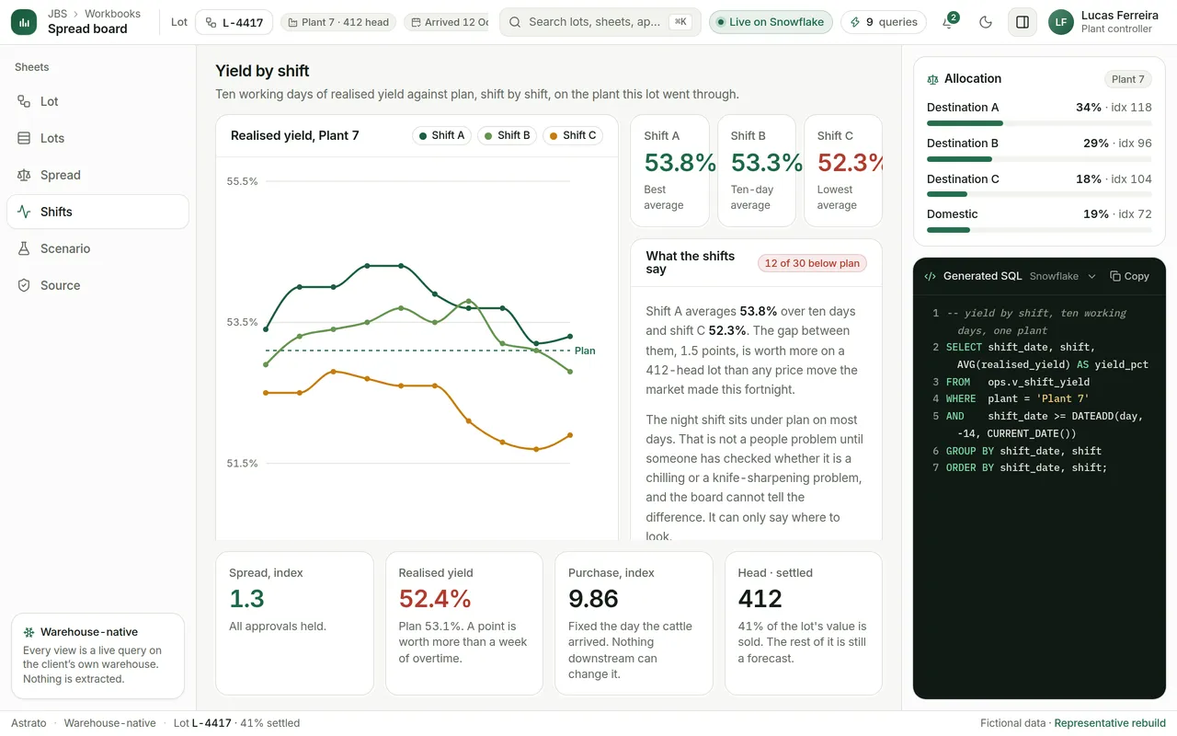Viewport: 1177px width, 736px height.
Task: Click the Spread, index 1.3 card
Action: click(294, 623)
